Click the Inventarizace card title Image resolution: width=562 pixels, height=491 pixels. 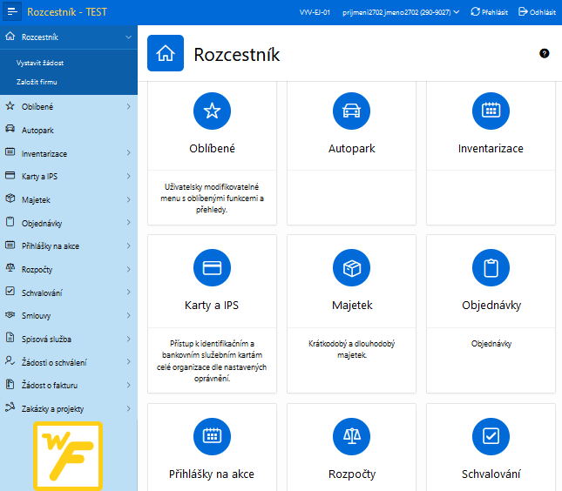tap(491, 148)
